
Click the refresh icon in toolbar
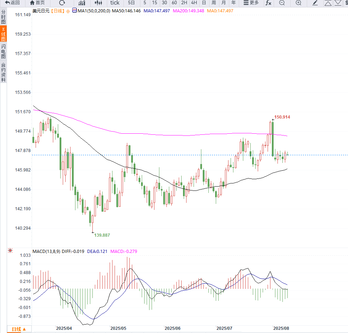click(x=62, y=3)
